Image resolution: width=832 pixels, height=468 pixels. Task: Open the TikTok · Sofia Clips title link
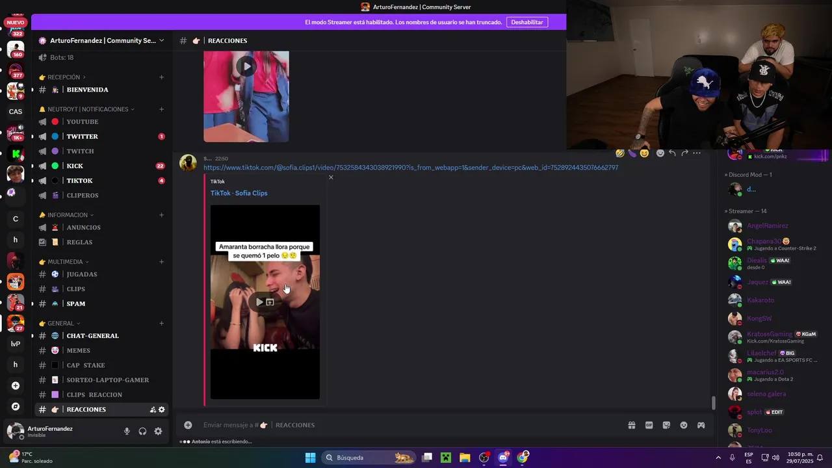tap(239, 193)
